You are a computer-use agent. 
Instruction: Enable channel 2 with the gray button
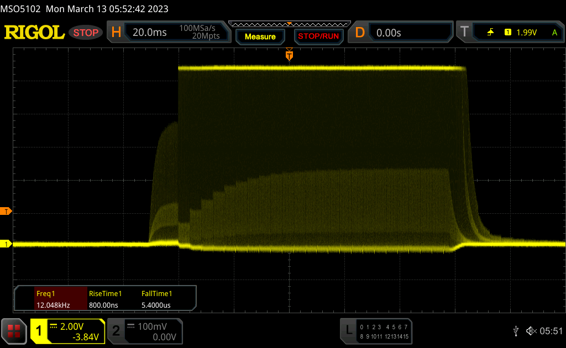(x=116, y=331)
